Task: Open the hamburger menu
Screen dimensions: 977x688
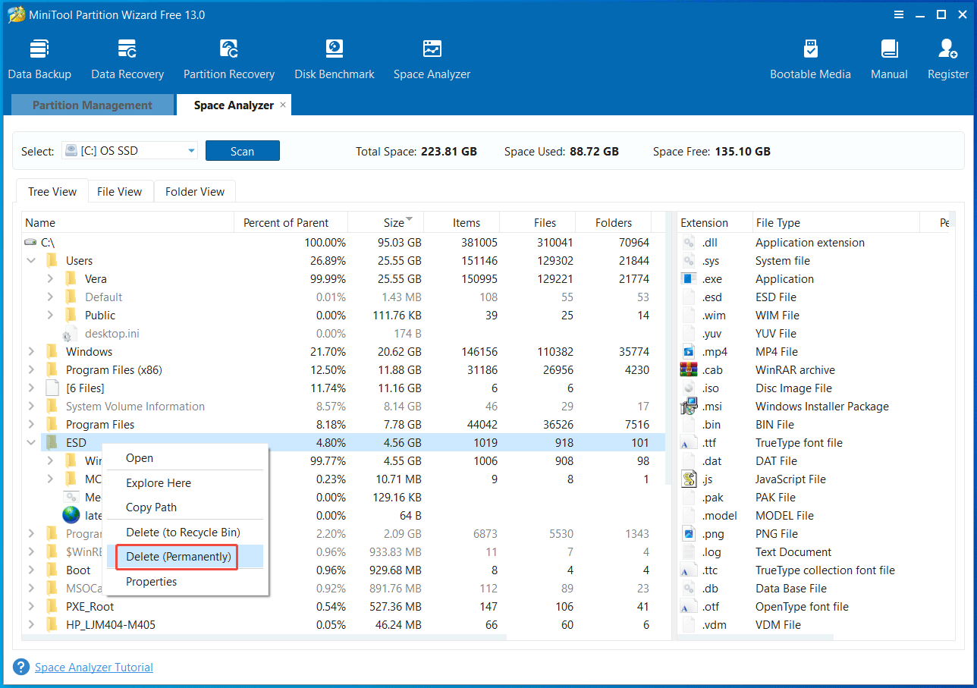Action: tap(899, 14)
